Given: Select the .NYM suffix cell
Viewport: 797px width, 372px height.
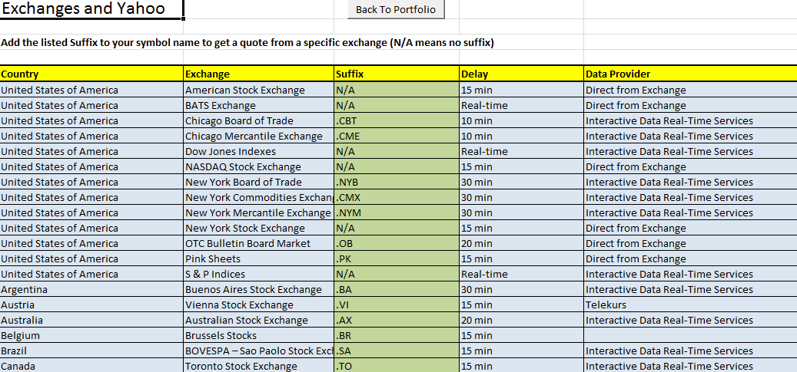Looking at the screenshot, I should click(x=396, y=212).
